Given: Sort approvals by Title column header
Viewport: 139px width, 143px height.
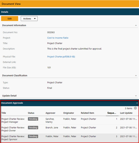Looking at the screenshot, I should pyautogui.click(x=4, y=113).
